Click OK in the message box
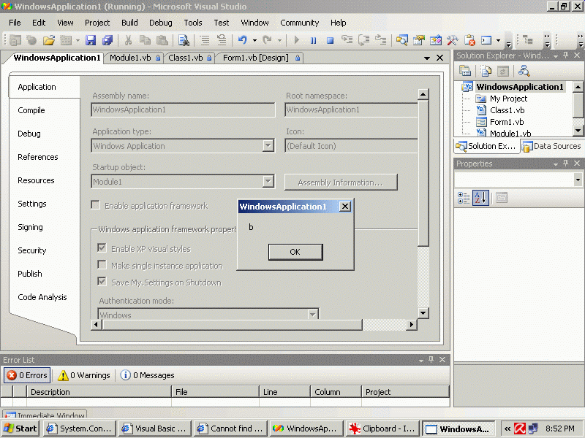Image resolution: width=585 pixels, height=438 pixels. (295, 252)
